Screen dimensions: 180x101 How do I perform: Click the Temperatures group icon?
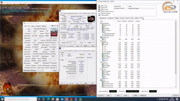(101, 23)
